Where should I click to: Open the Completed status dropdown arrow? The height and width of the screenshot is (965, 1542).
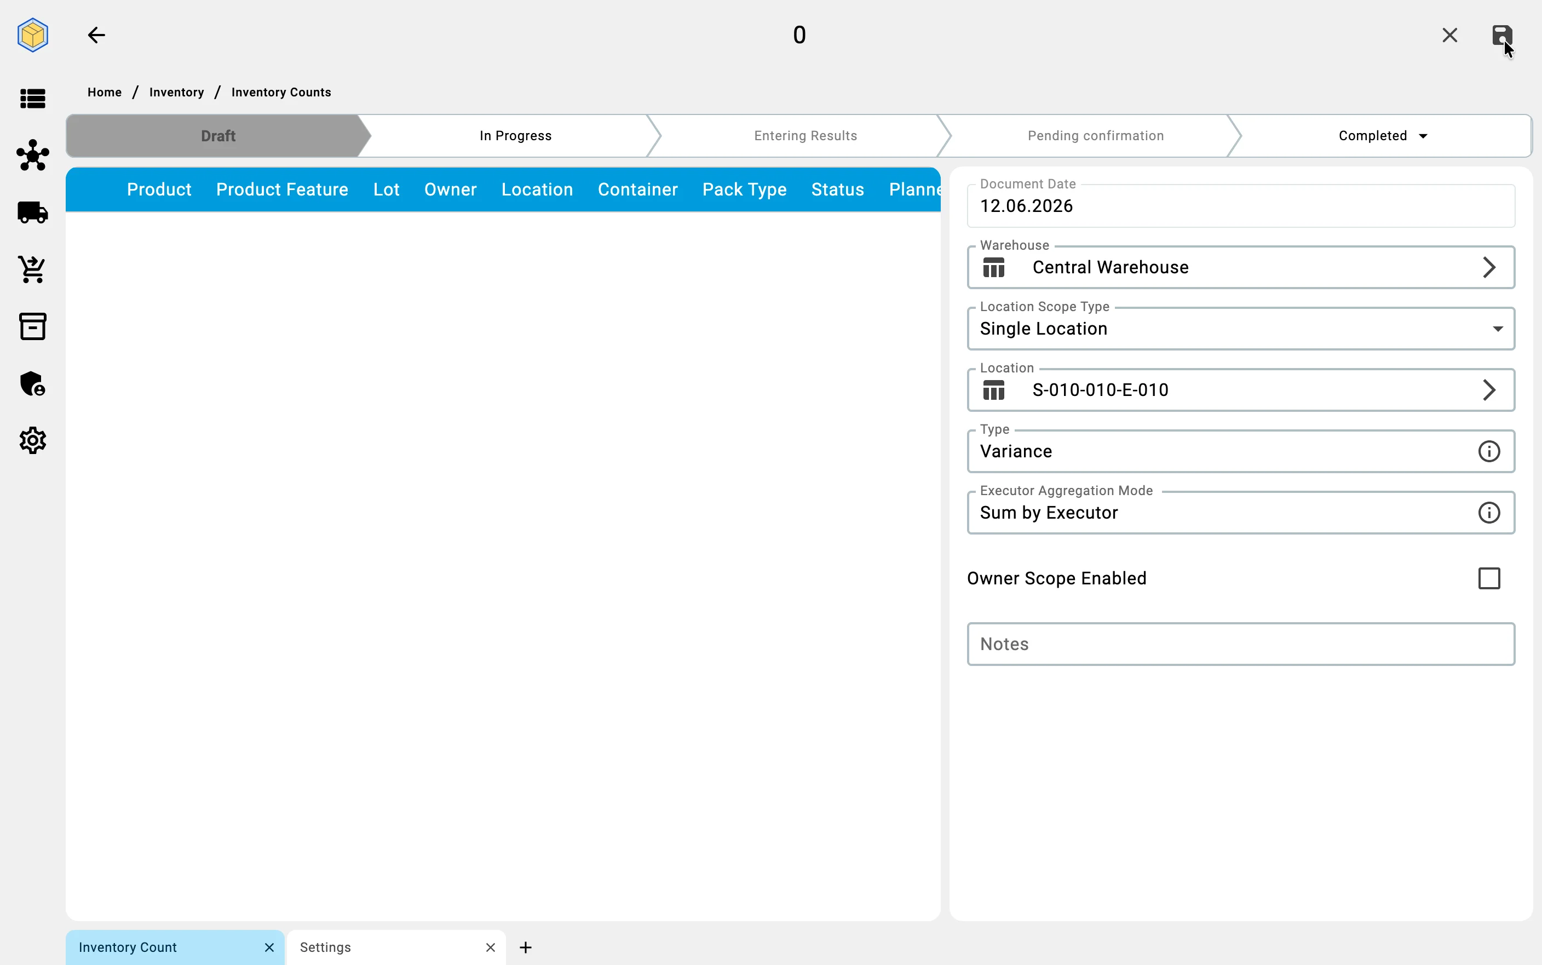(x=1423, y=136)
